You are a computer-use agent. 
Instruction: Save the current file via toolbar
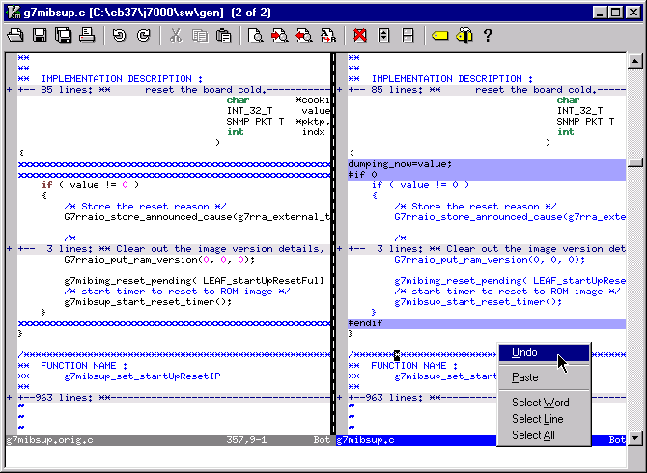coord(40,36)
